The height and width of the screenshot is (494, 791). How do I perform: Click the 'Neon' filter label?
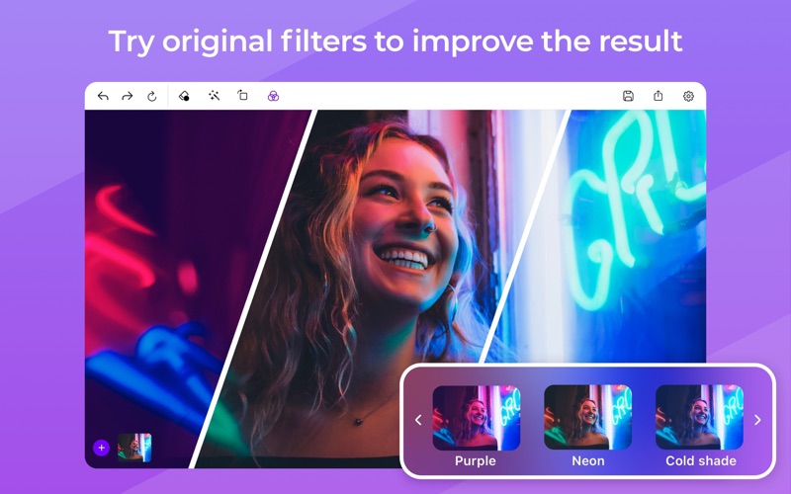tap(588, 460)
